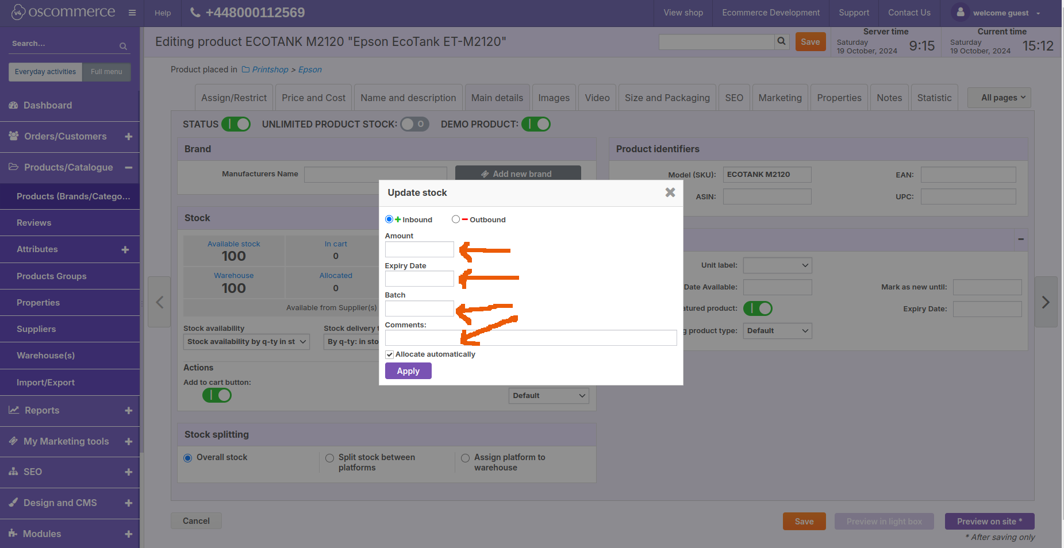The image size is (1064, 548).
Task: Click the Orders/Customers people icon
Action: pyautogui.click(x=14, y=136)
